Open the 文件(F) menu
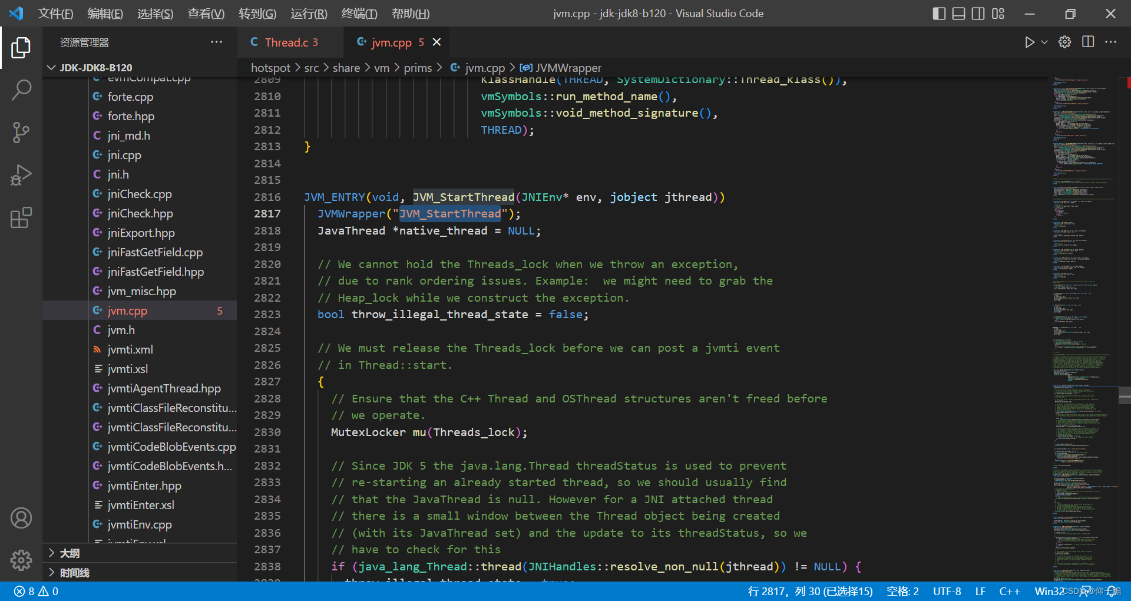1131x601 pixels. 56,14
